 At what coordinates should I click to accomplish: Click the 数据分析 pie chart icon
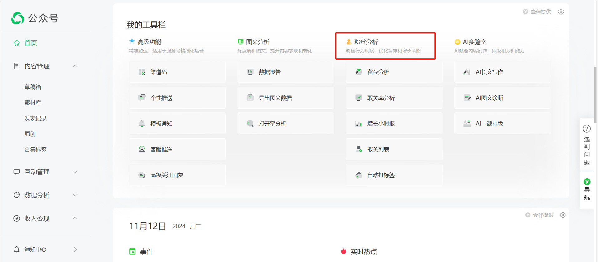[17, 195]
